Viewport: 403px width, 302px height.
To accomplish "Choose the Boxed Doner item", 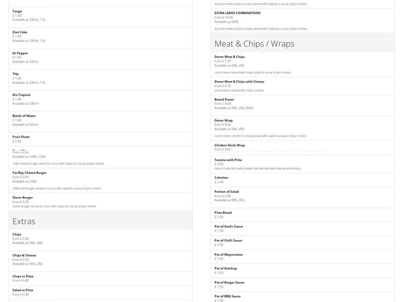I will coord(224,100).
